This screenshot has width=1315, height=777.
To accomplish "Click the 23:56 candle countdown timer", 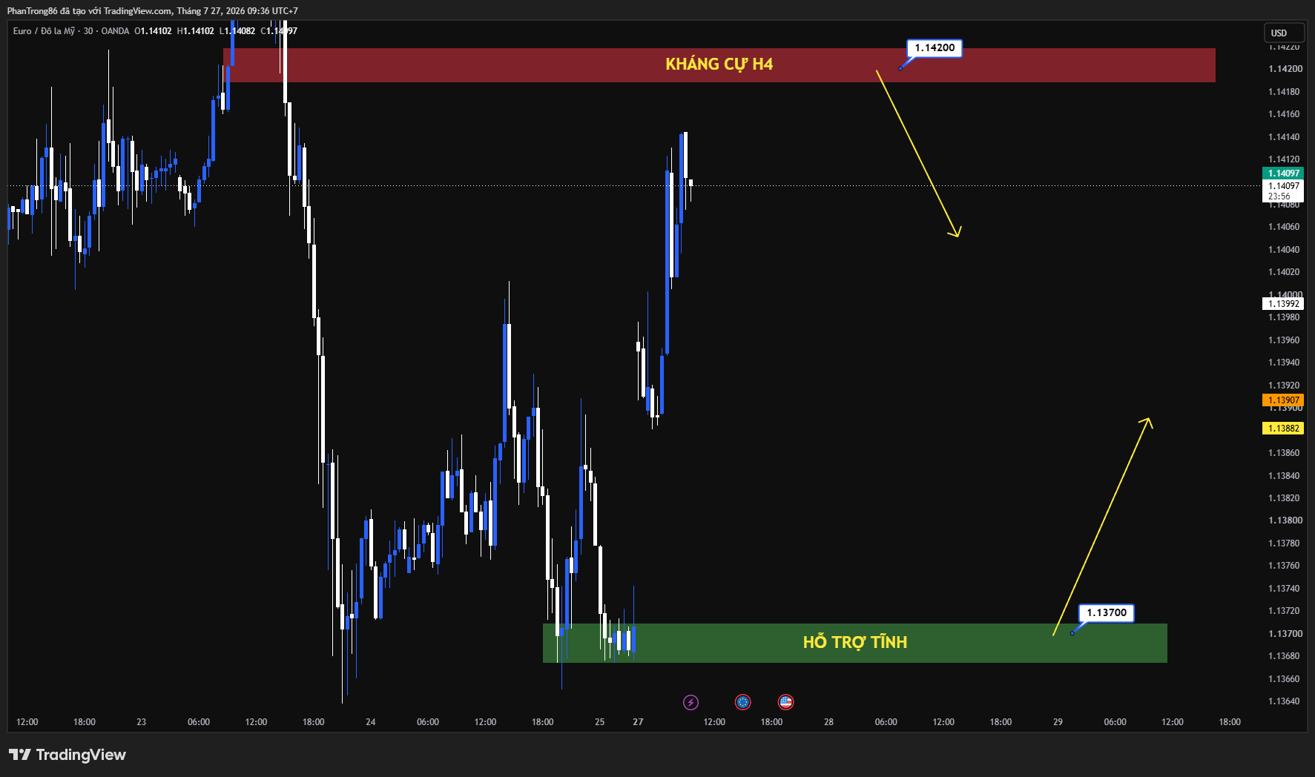I will click(1279, 196).
